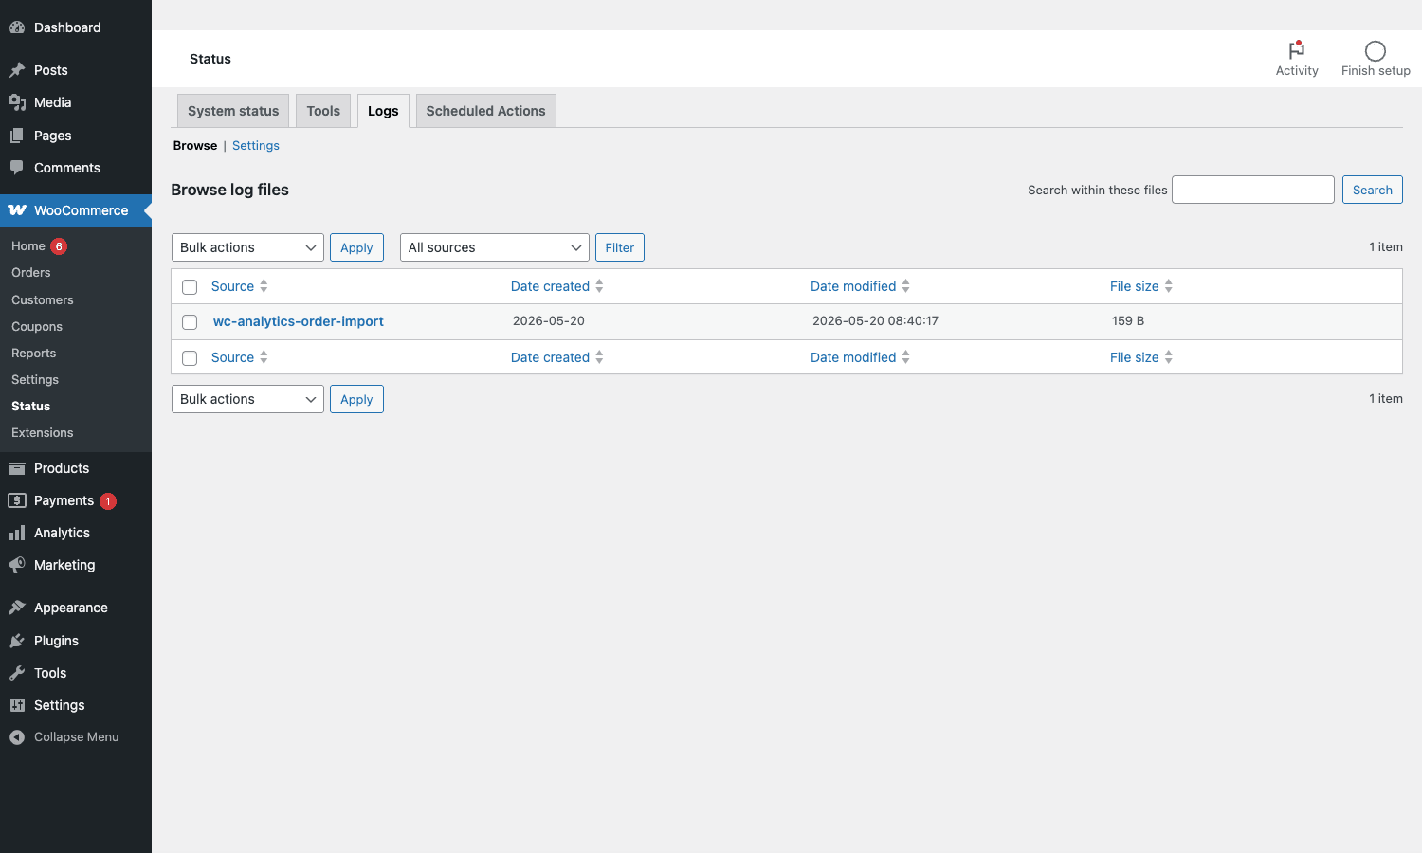Click sort arrows beside bottom Source header

[x=264, y=357]
